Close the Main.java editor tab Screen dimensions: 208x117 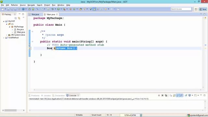(57, 14)
